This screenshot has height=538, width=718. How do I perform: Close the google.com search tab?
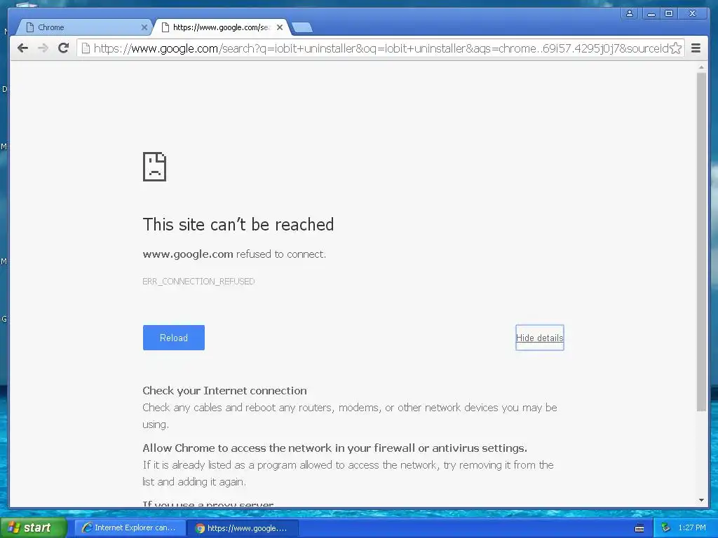pyautogui.click(x=280, y=27)
